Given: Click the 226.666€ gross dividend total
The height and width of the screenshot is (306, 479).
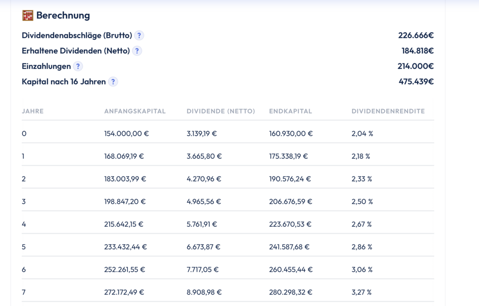Looking at the screenshot, I should click(416, 35).
